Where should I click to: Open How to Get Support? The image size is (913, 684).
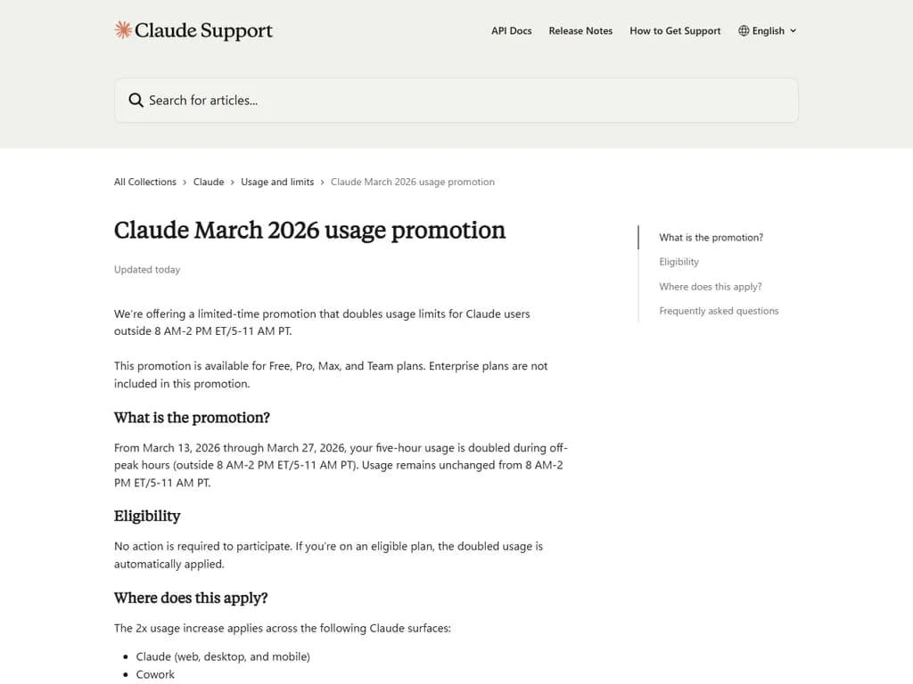(675, 30)
